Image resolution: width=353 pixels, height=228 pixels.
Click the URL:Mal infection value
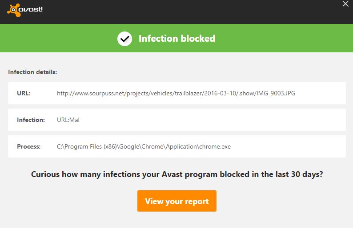(68, 120)
